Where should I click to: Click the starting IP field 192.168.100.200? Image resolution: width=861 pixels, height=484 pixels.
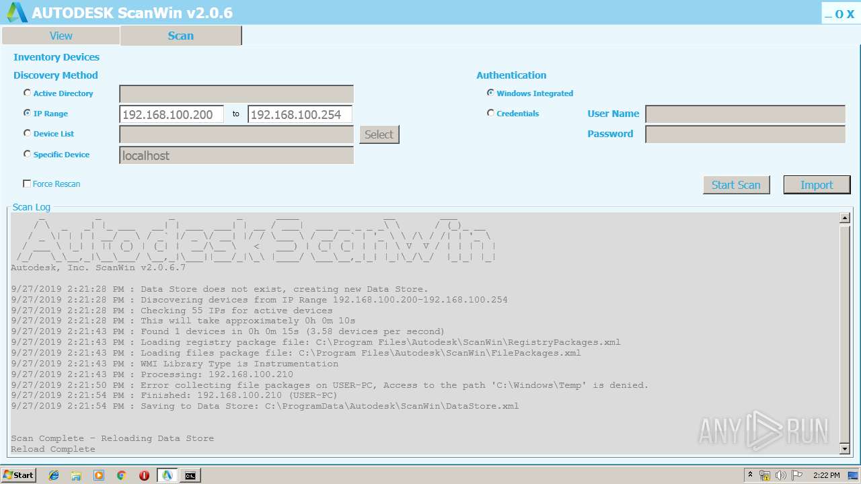tap(172, 114)
